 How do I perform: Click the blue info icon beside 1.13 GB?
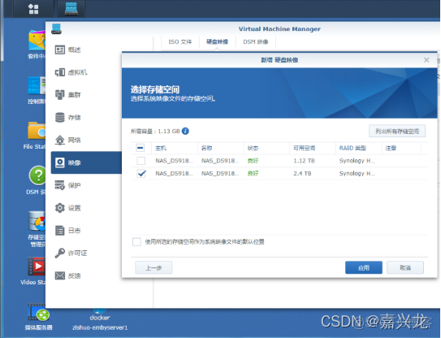(x=185, y=131)
